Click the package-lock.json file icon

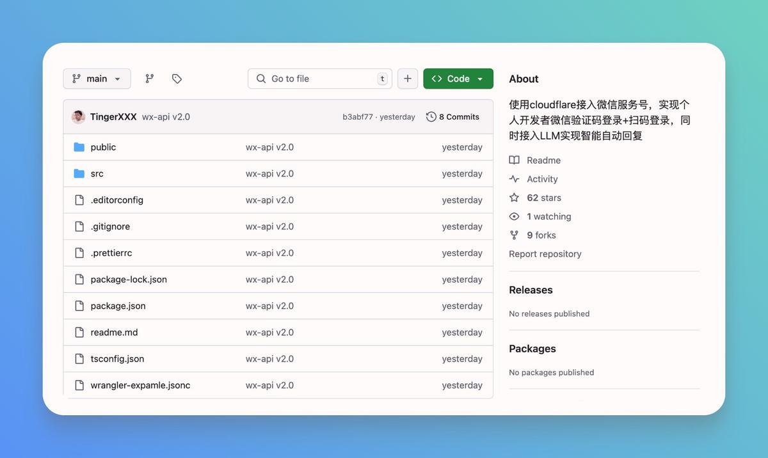coord(79,280)
